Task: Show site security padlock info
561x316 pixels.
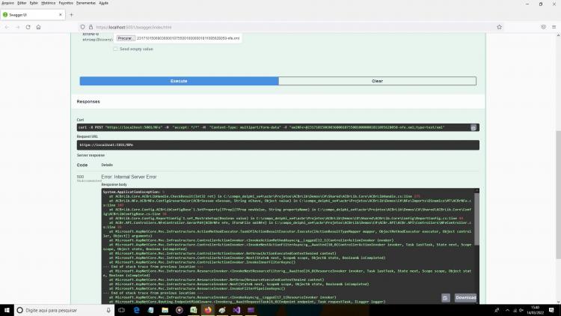Action: pos(91,27)
